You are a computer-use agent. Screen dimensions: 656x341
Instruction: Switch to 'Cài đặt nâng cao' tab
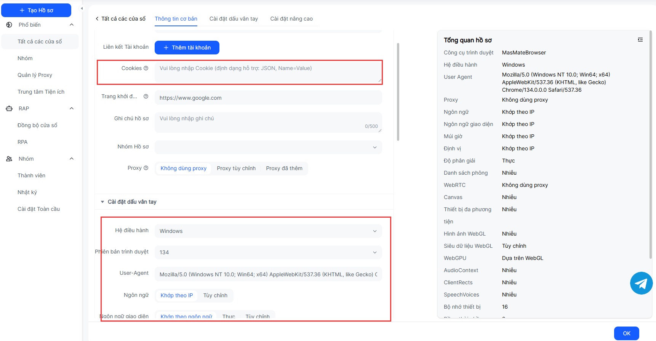tap(291, 19)
